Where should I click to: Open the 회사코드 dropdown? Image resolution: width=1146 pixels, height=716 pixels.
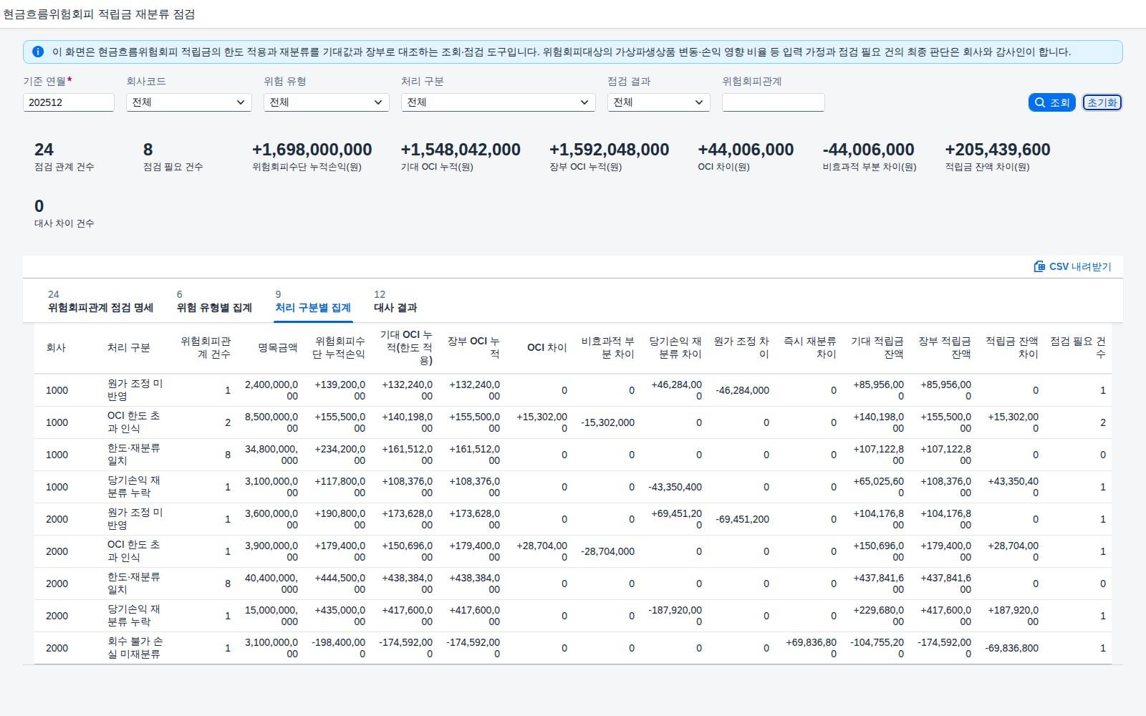coord(189,102)
